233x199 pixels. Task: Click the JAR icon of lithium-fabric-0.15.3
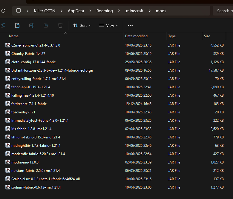click(x=8, y=137)
